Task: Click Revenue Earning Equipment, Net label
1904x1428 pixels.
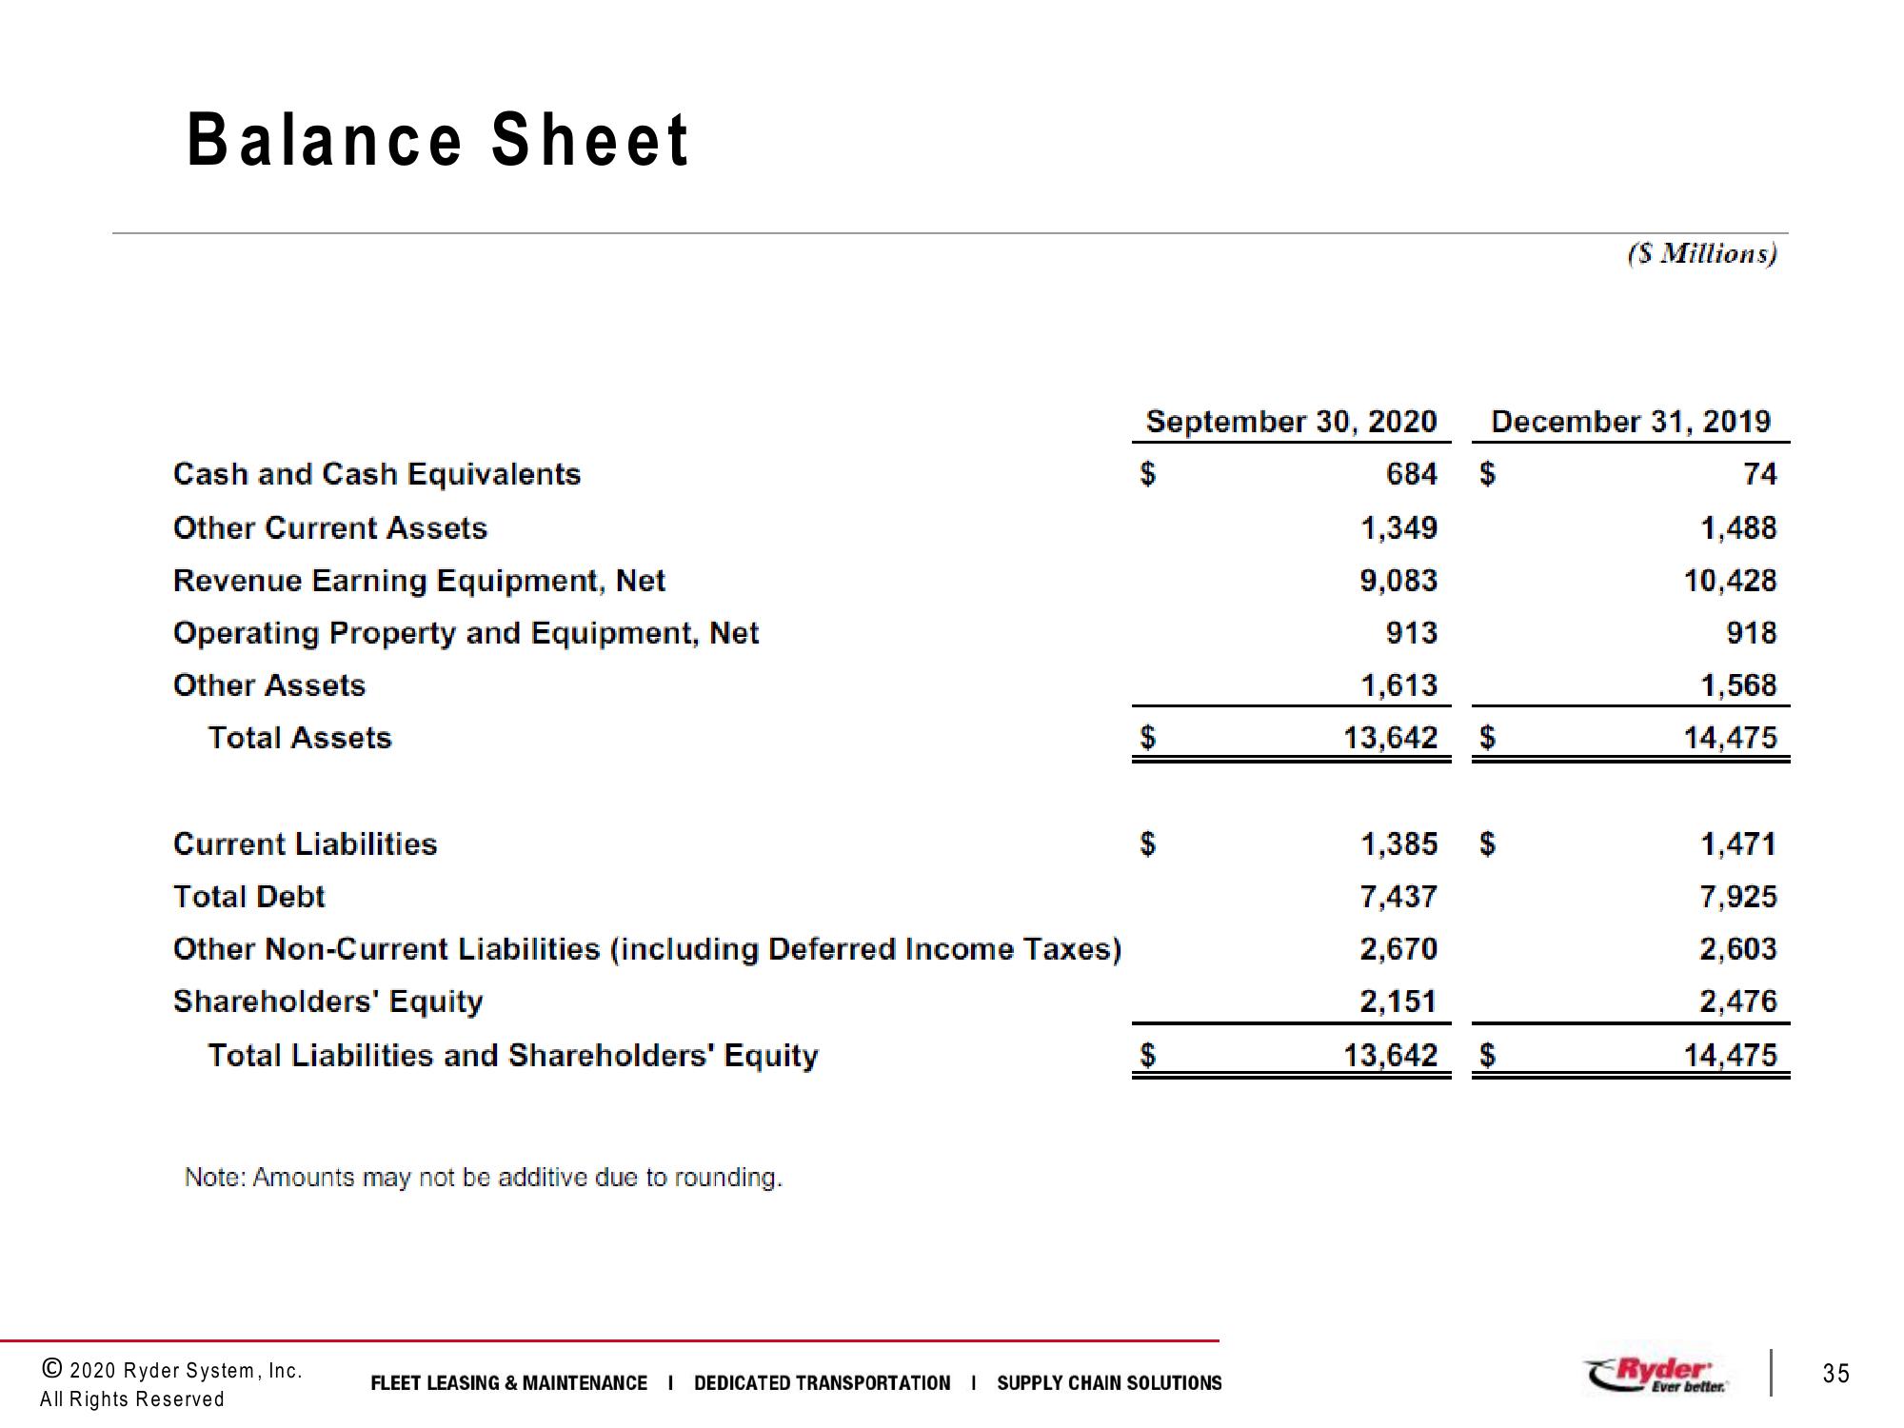Action: pos(419,581)
